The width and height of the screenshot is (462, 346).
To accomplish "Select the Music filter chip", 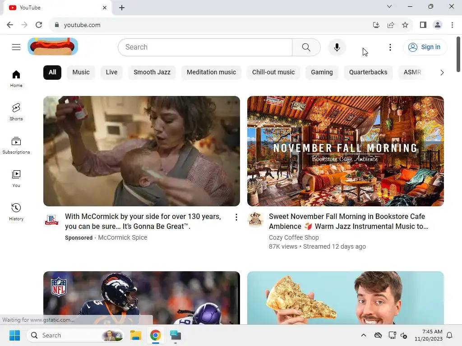I will (81, 73).
